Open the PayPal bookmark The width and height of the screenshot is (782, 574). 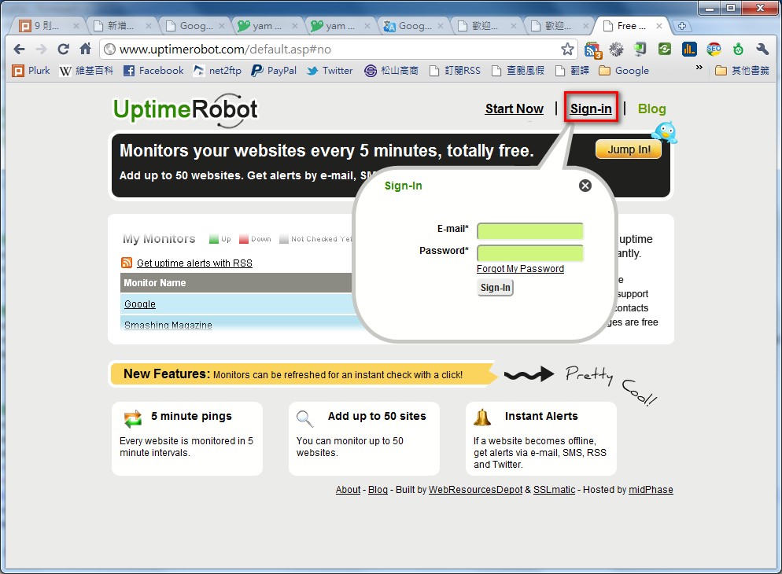click(x=274, y=71)
